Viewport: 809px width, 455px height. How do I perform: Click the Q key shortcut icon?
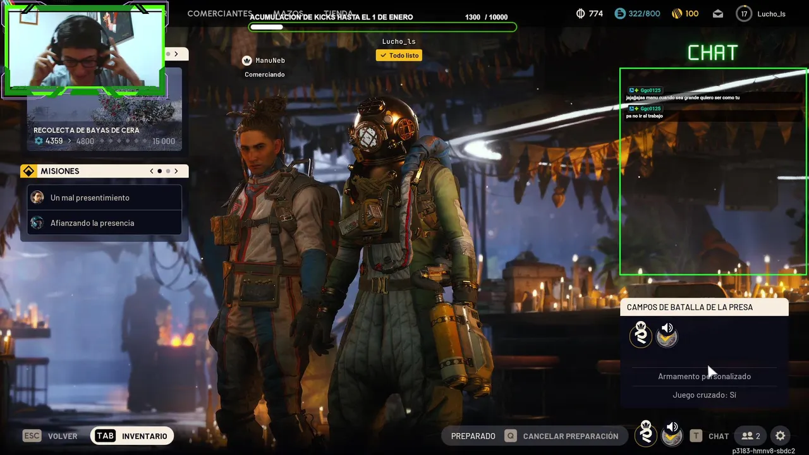(510, 436)
